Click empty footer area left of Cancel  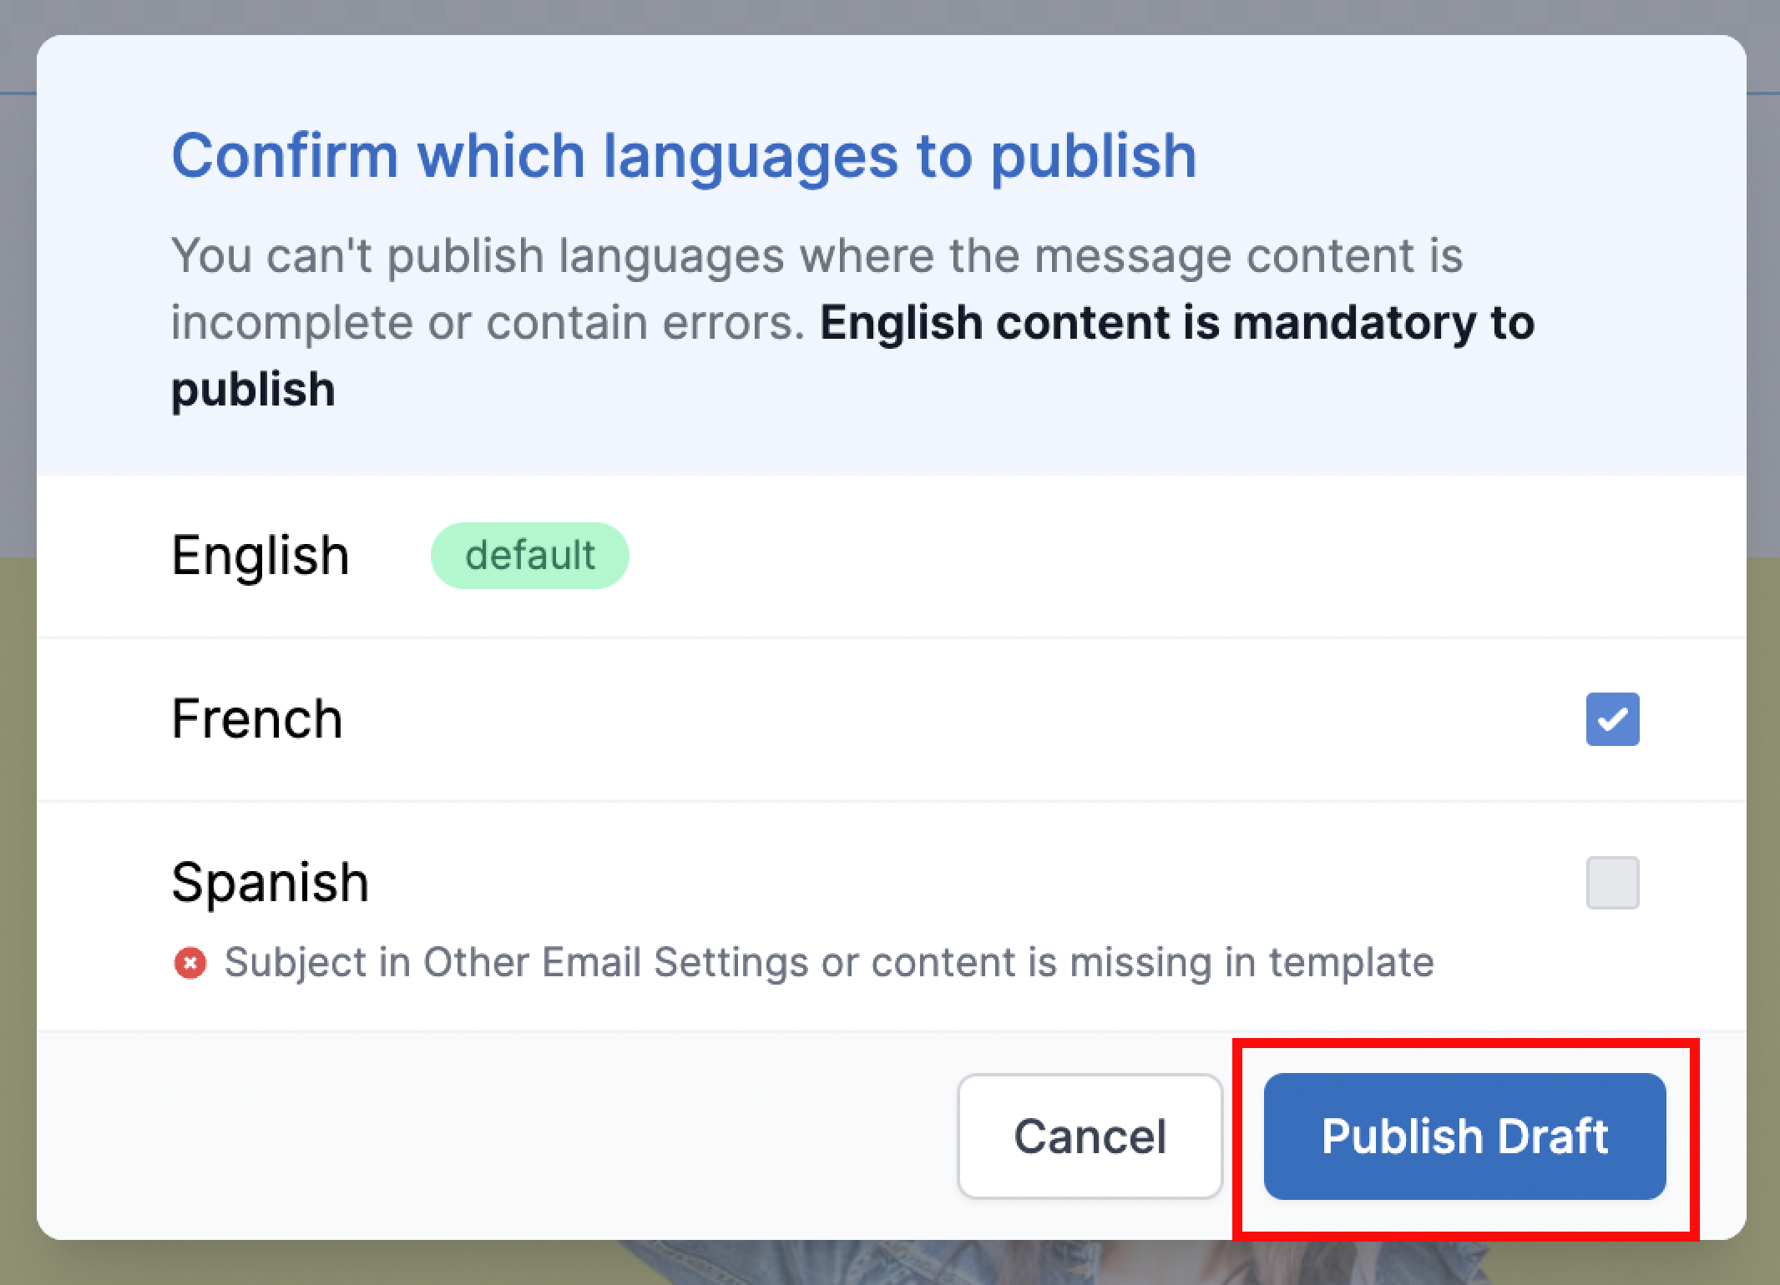501,1136
